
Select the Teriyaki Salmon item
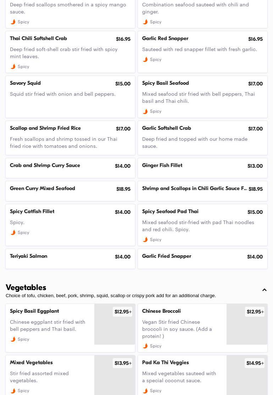[70, 258]
